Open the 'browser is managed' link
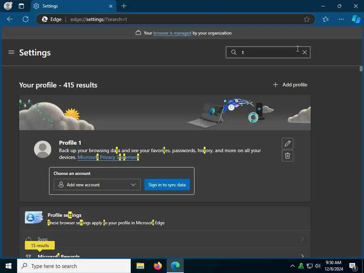Viewport: 364px width, 273px height. (172, 33)
